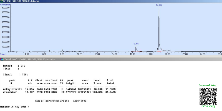
Task: Click the Зеленый Мир green heading
Action: pyautogui.click(x=208, y=85)
